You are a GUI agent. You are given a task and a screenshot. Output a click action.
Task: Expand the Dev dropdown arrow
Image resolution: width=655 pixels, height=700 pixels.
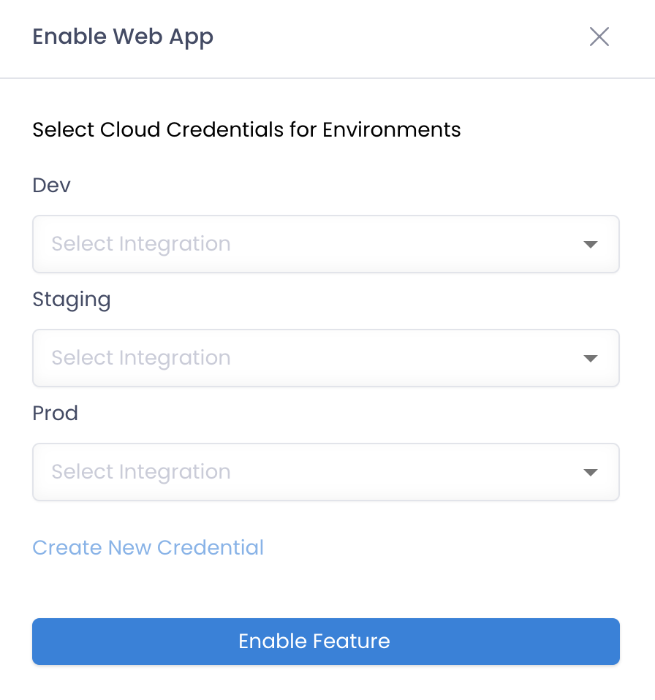pyautogui.click(x=590, y=244)
